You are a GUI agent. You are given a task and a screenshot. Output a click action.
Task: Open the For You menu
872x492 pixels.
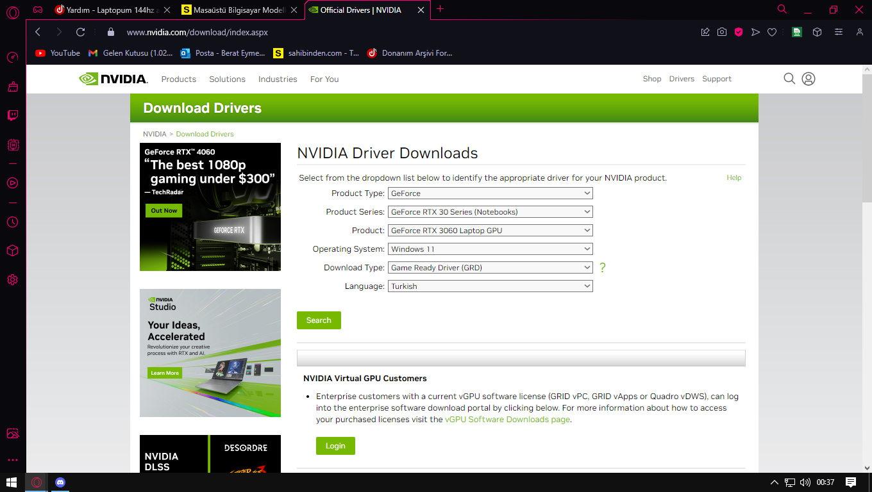click(324, 79)
